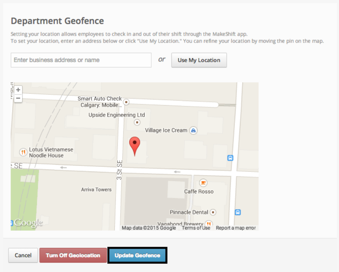This screenshot has height=272, width=339.
Task: Click the bus stop icon beside Pinnacle Dental
Action: pyautogui.click(x=238, y=212)
